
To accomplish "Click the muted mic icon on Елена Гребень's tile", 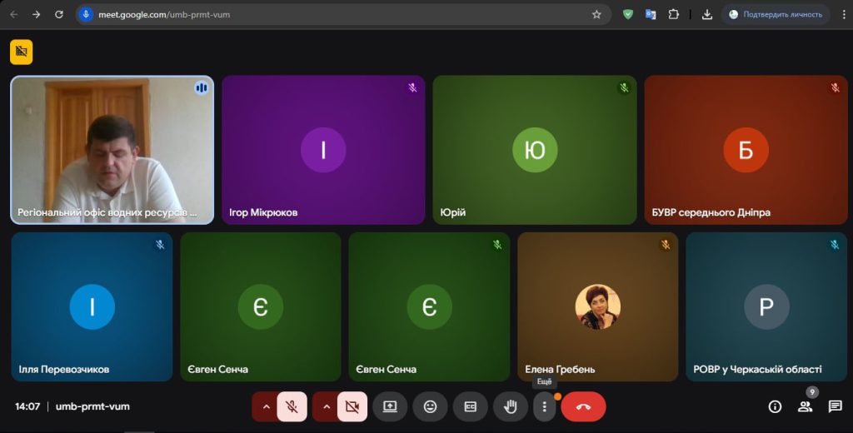I will 666,245.
